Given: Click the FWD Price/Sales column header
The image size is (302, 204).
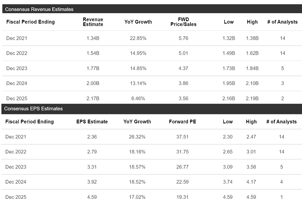Looking at the screenshot, I should point(184,22).
